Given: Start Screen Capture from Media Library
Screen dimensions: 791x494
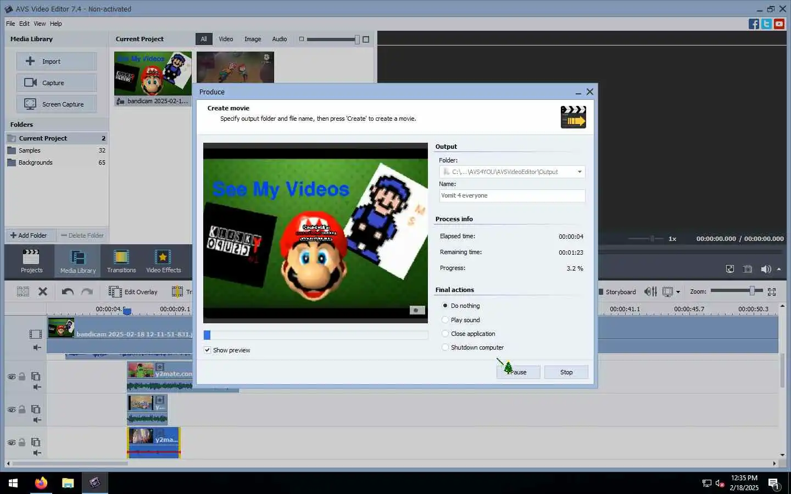Looking at the screenshot, I should point(57,104).
